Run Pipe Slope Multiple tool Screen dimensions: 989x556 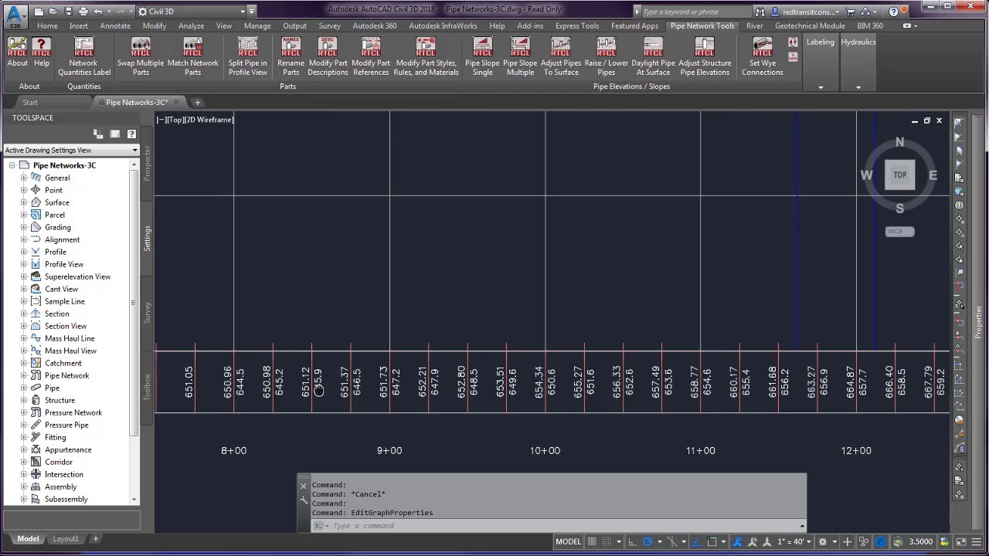[x=520, y=57]
